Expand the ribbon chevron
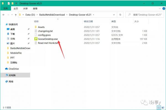This screenshot has width=166, height=110. (160, 9)
